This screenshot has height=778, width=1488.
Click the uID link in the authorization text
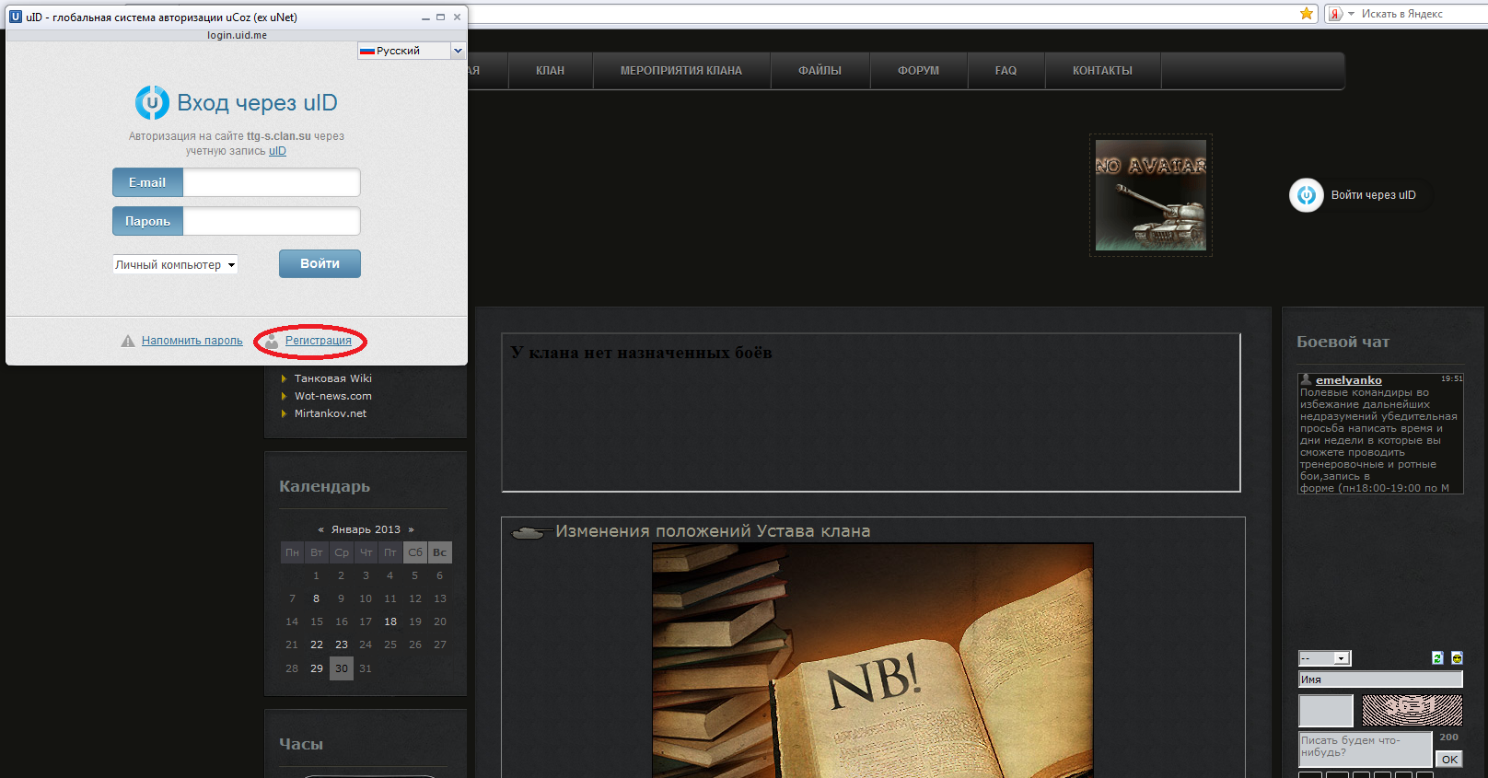pos(277,151)
